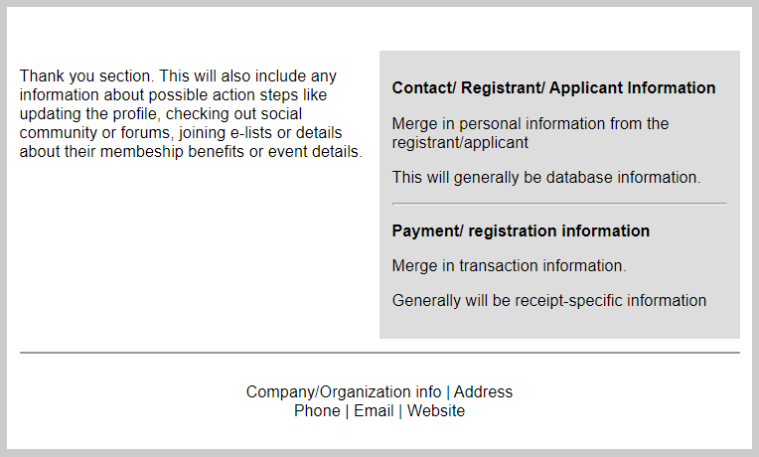The width and height of the screenshot is (759, 457).
Task: Select the 'Contact/ Registrant/ Applicant Information' heading
Action: [x=553, y=88]
